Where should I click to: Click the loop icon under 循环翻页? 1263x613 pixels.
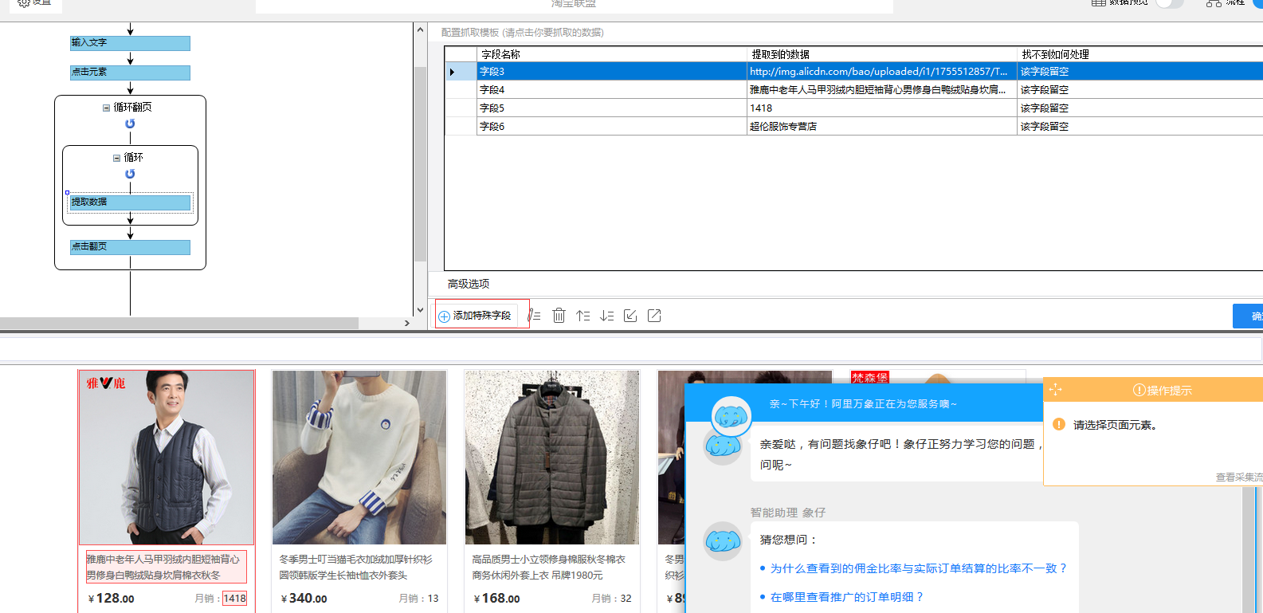coord(130,124)
